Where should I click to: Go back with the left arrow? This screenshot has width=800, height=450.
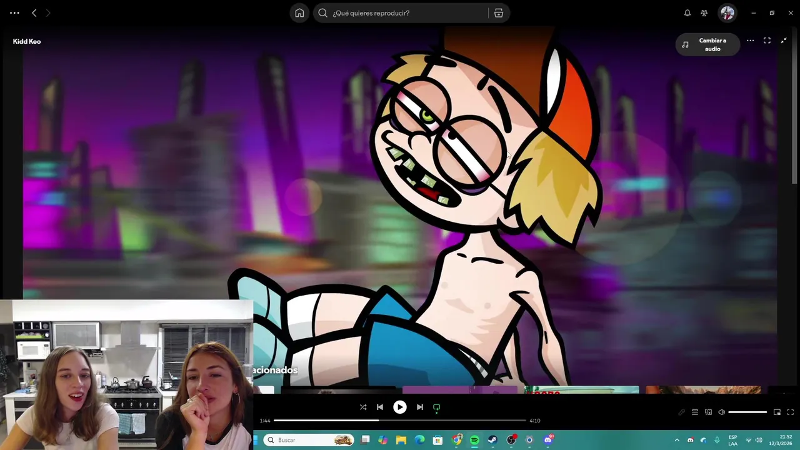[x=34, y=12]
